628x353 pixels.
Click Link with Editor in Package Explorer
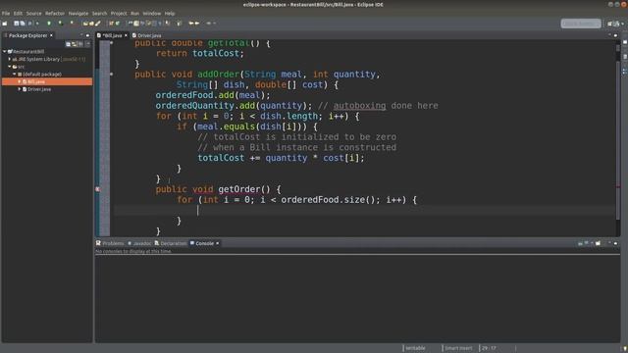point(75,43)
